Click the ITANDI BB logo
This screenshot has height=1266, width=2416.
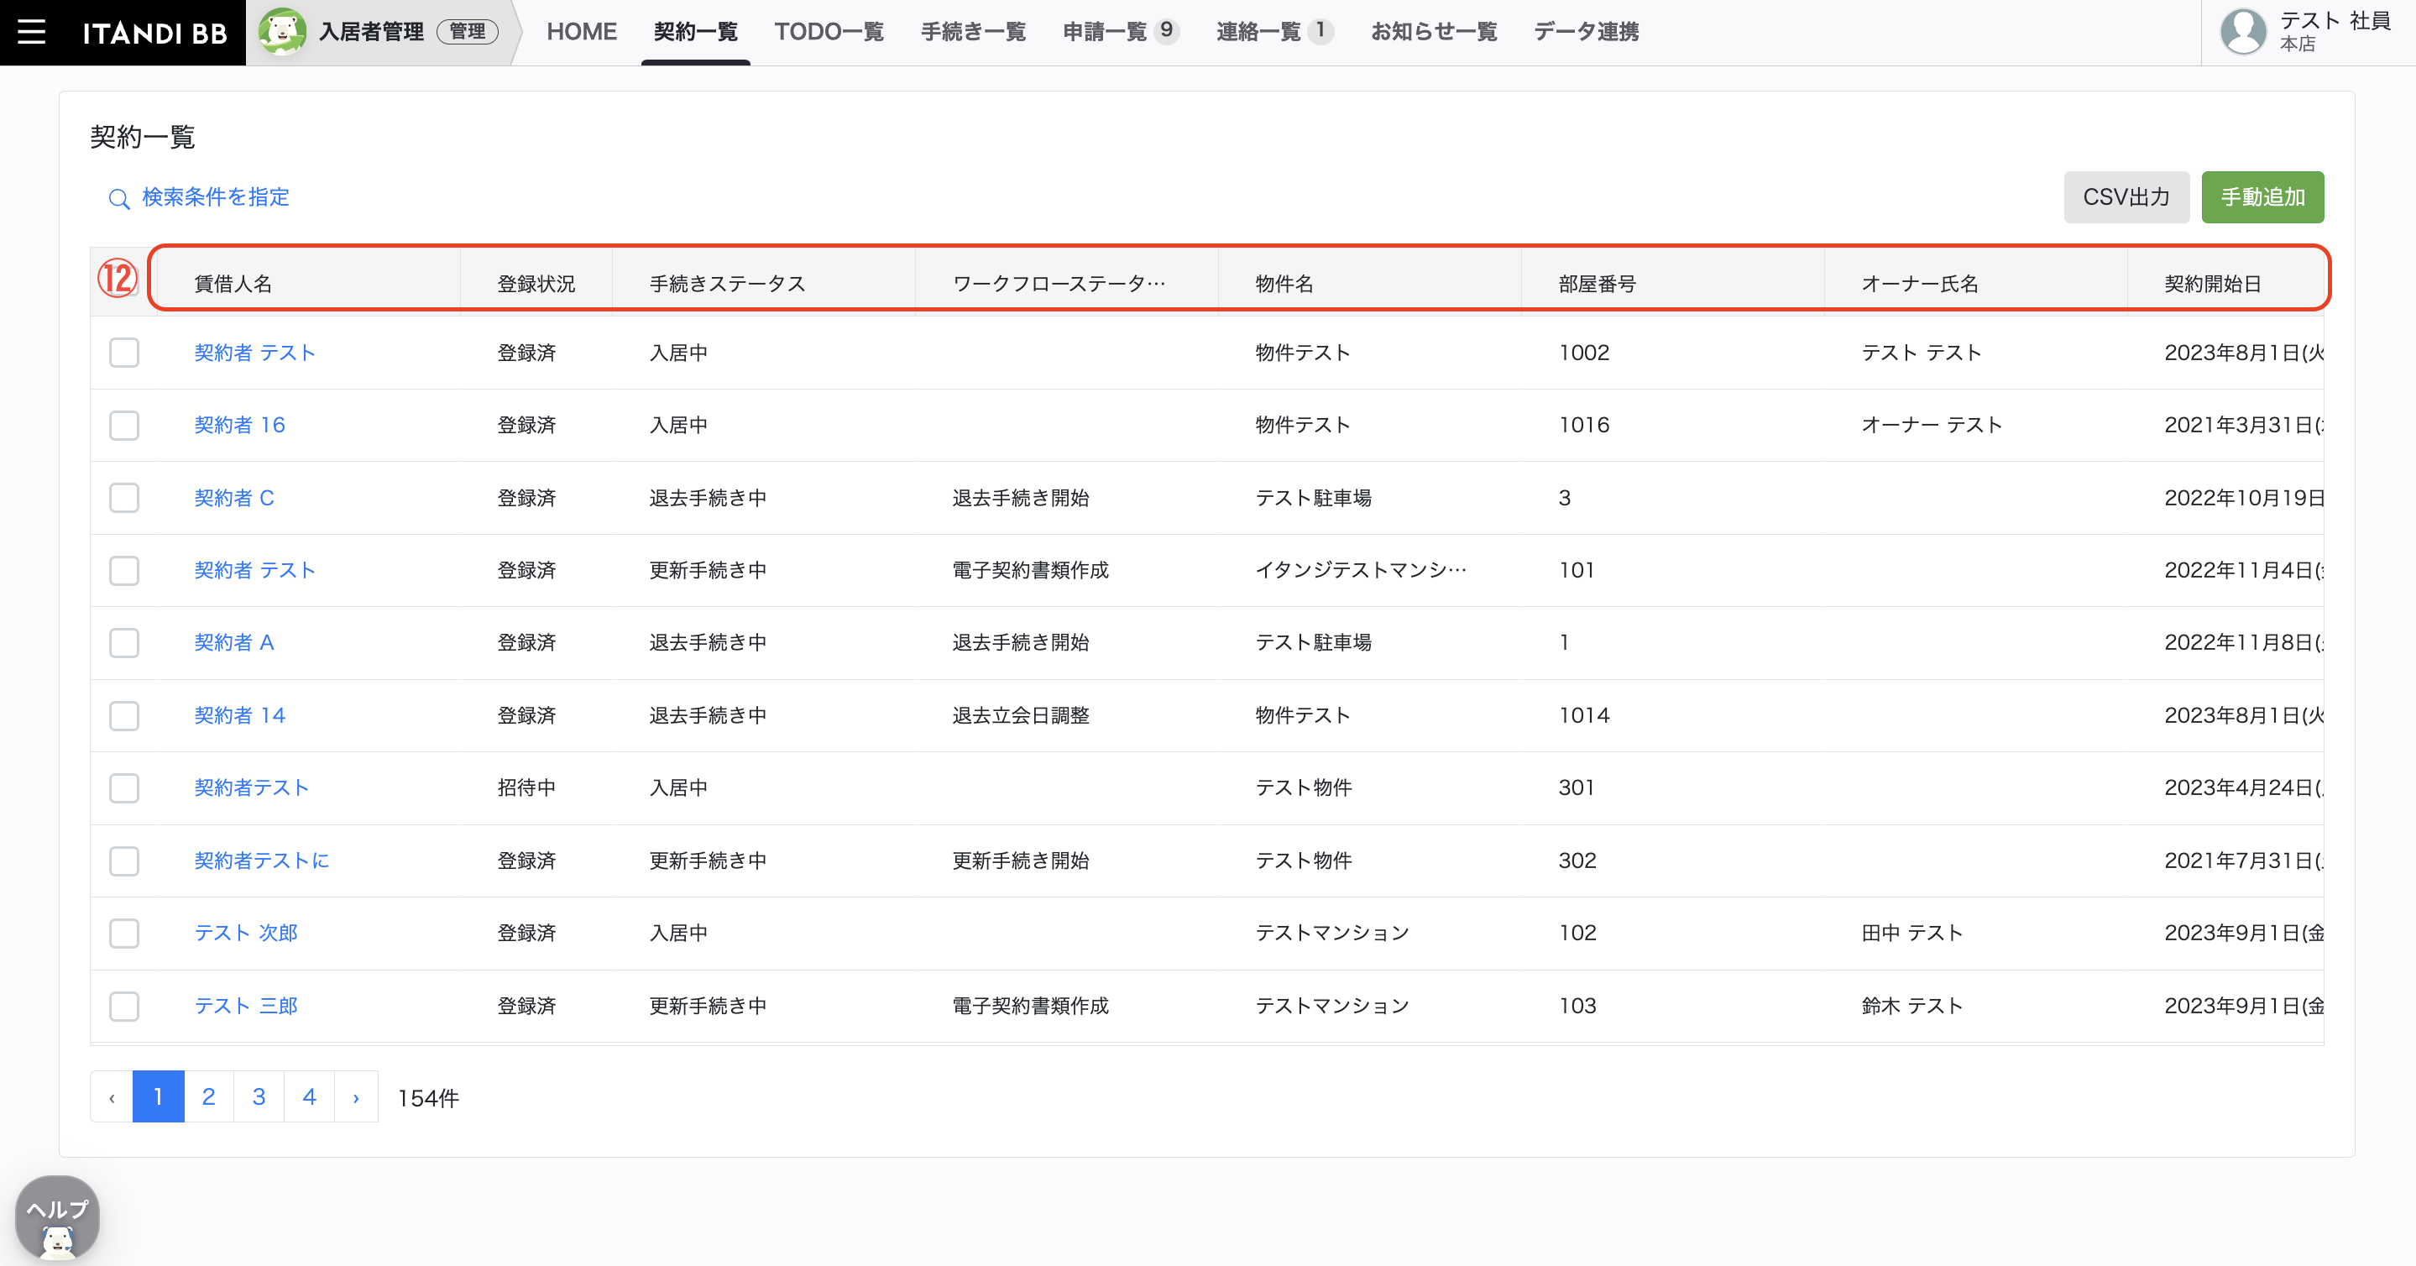(154, 33)
